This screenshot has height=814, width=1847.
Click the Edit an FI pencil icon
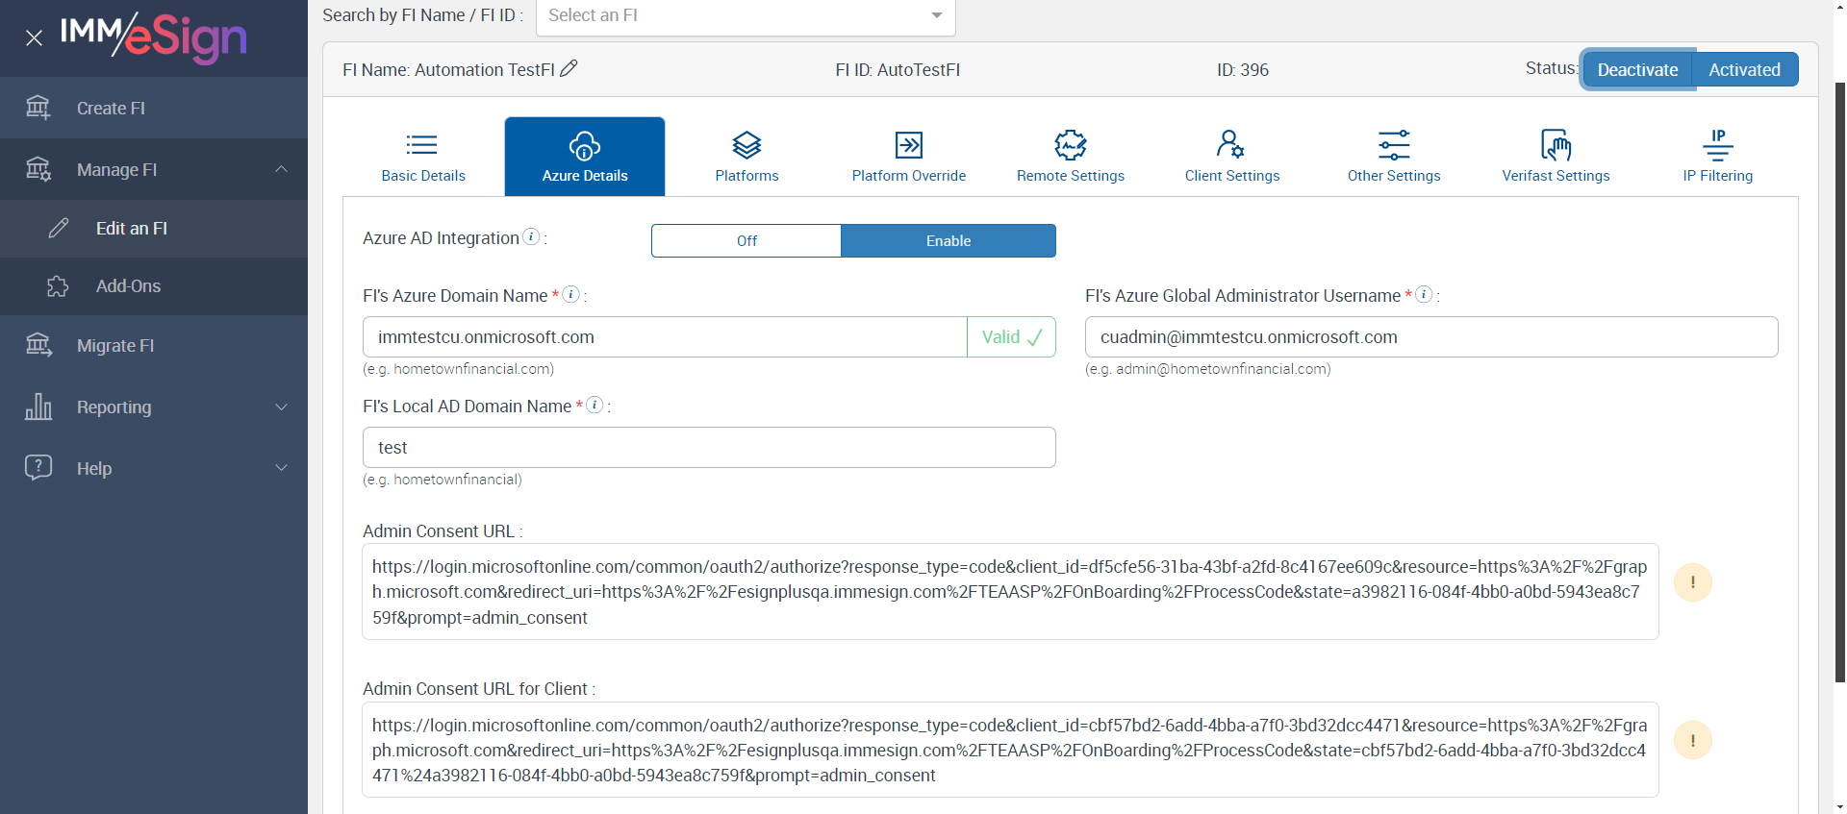[x=59, y=228]
